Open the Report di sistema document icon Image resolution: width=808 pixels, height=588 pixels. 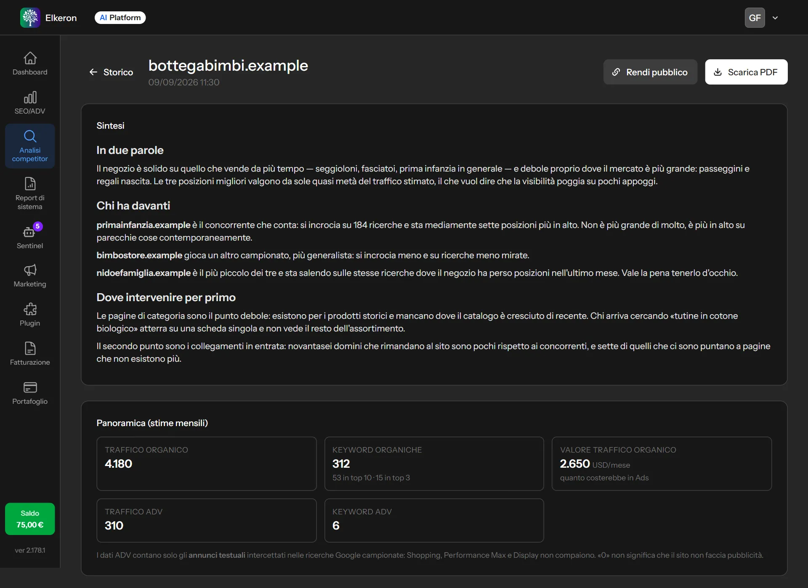[30, 184]
